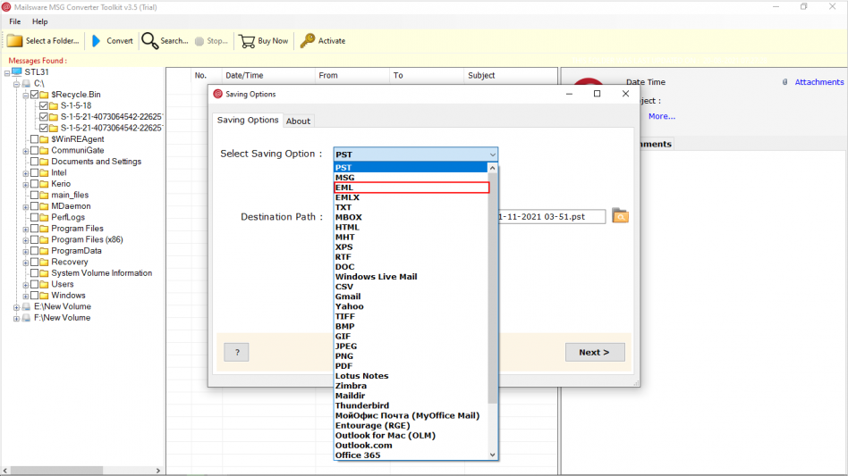Image resolution: width=848 pixels, height=476 pixels.
Task: Open the Attachments link
Action: (x=818, y=82)
